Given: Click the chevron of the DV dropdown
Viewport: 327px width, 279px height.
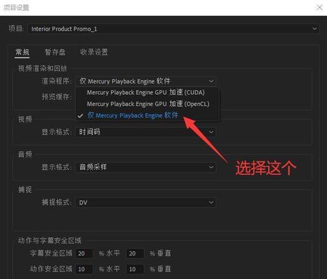Looking at the screenshot, I should 211,203.
